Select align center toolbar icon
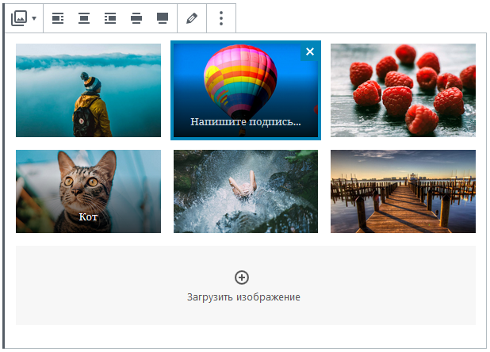 [x=84, y=18]
